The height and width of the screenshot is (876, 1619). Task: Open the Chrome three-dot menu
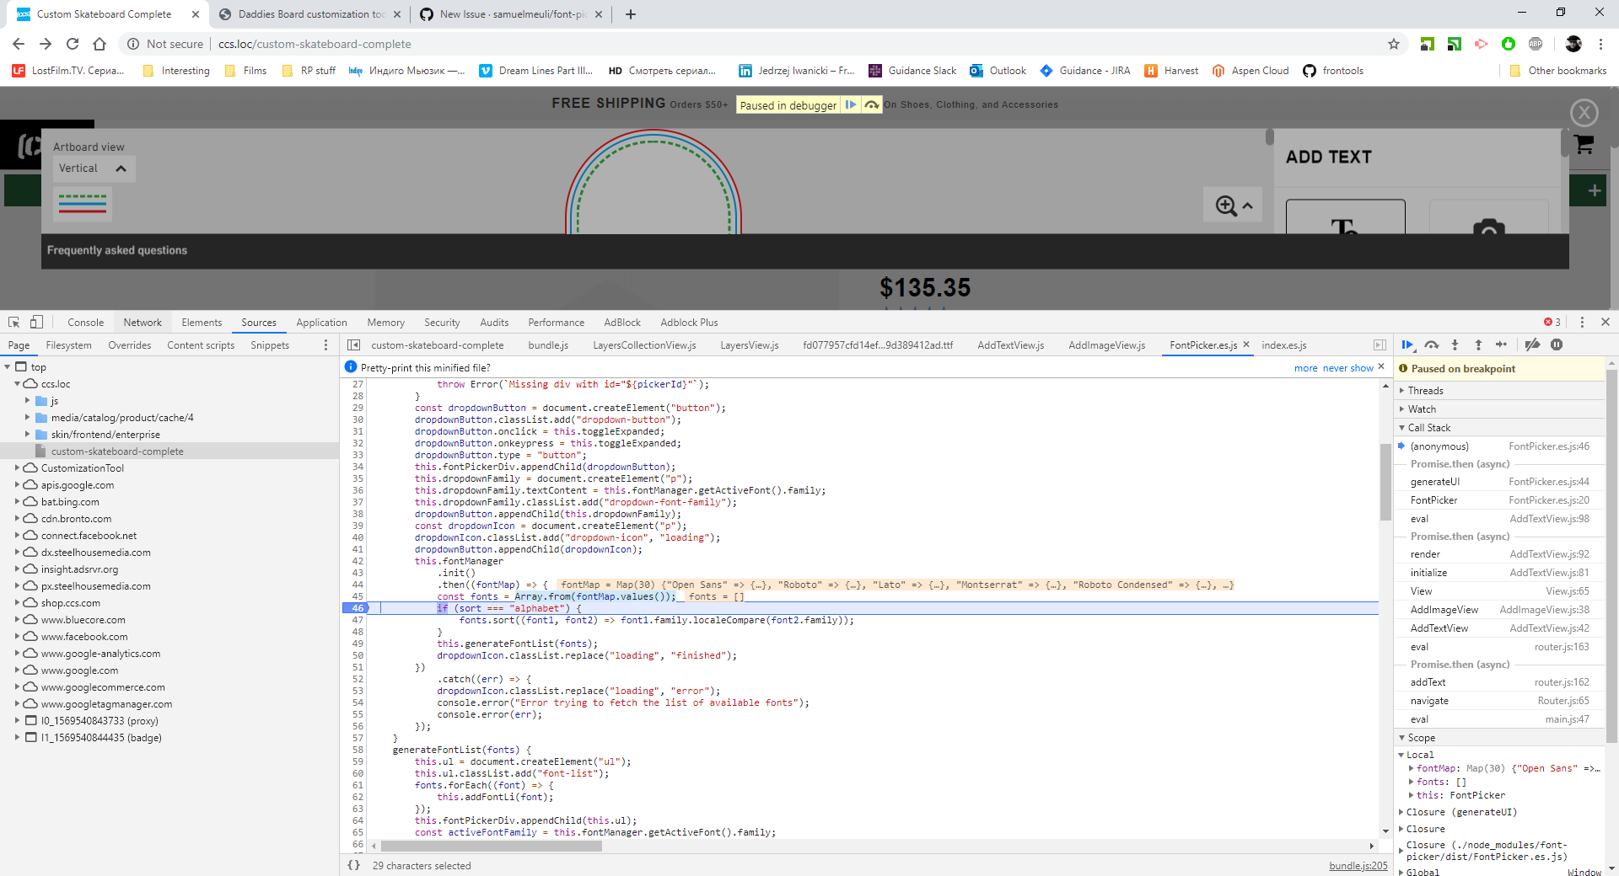(1600, 44)
